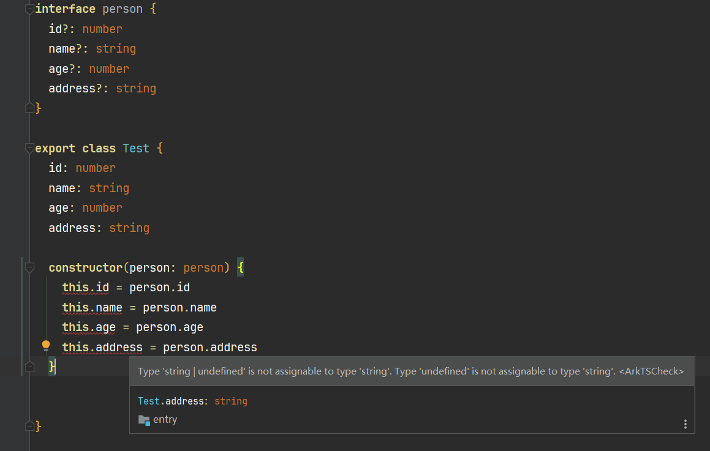Click 'person.age' on the assignment line
The image size is (710, 451).
tap(170, 327)
